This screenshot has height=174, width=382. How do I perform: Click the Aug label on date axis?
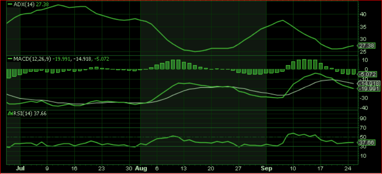point(141,168)
